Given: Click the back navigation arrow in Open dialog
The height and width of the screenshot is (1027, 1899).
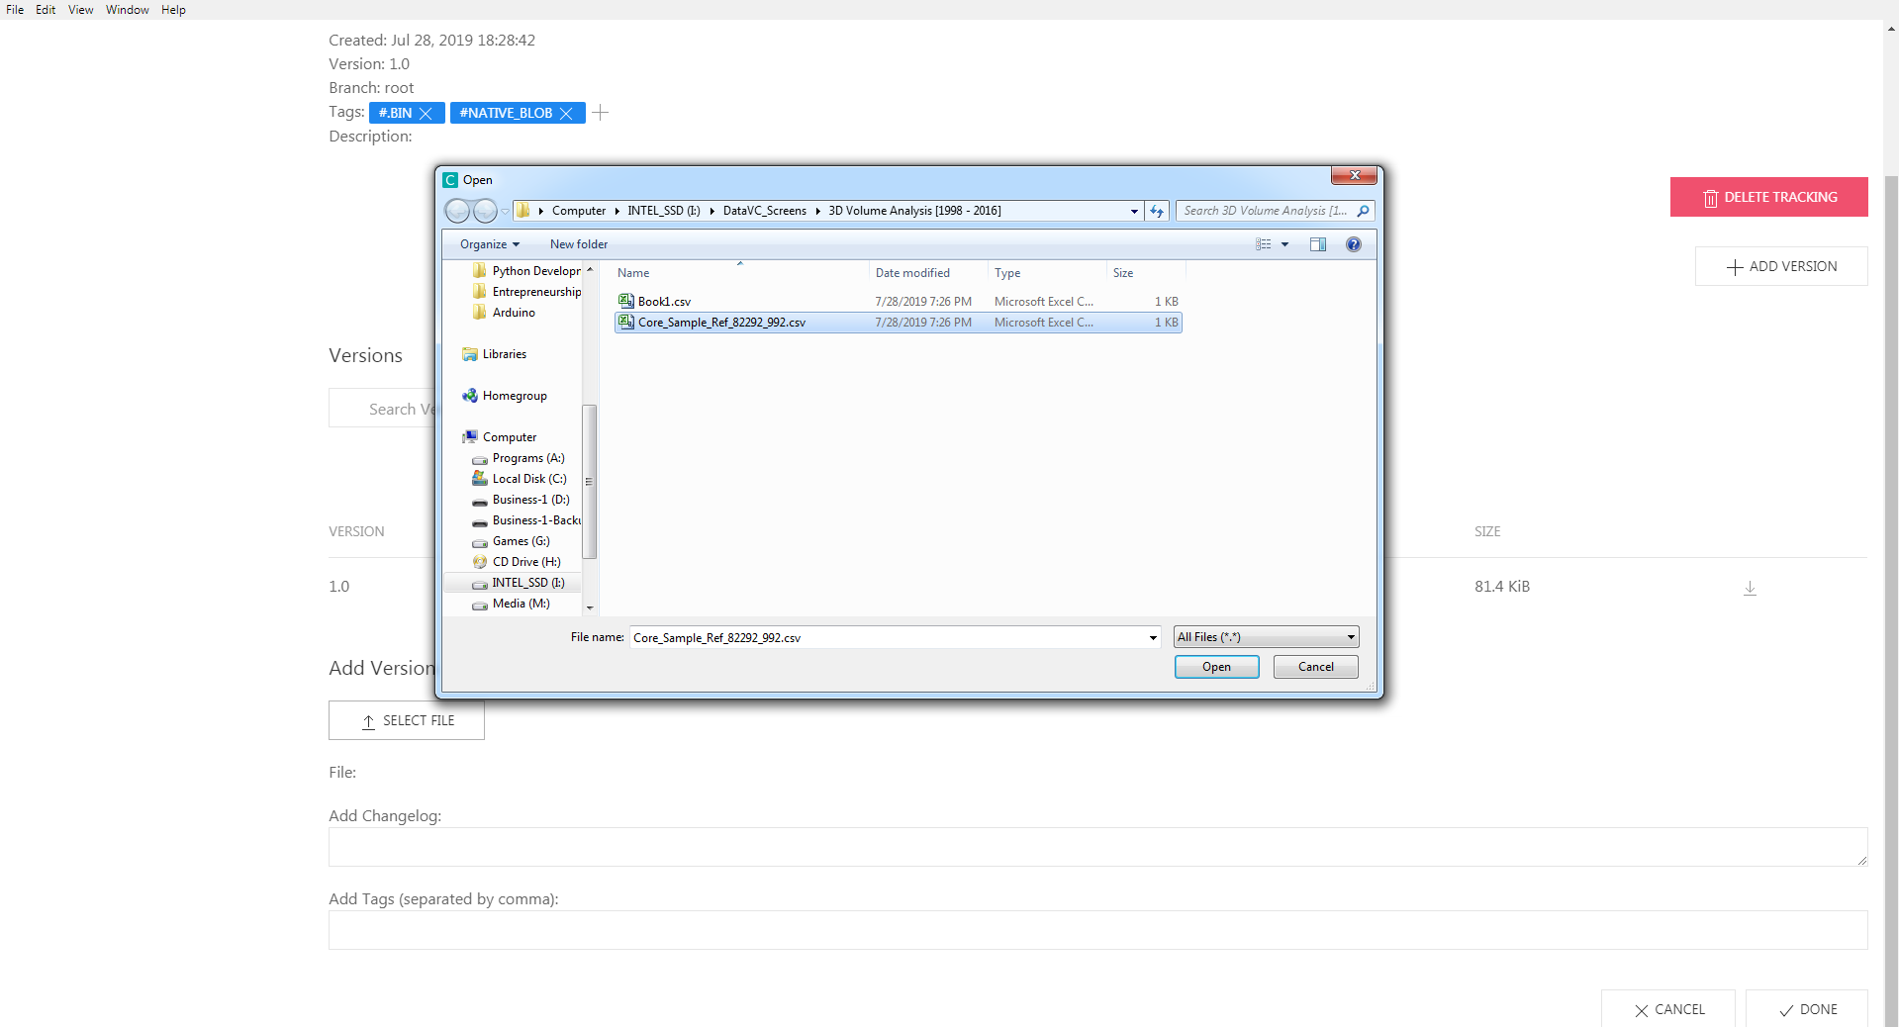Looking at the screenshot, I should [457, 211].
